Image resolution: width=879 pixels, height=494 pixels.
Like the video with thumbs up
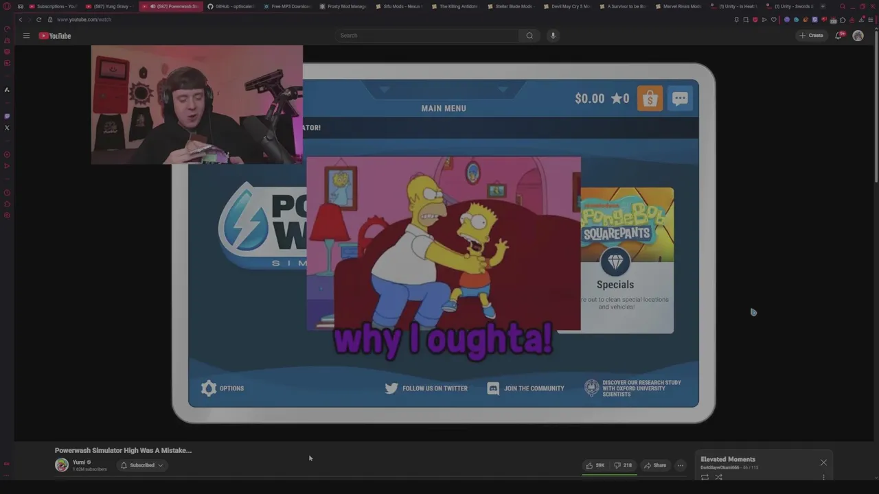click(x=595, y=465)
